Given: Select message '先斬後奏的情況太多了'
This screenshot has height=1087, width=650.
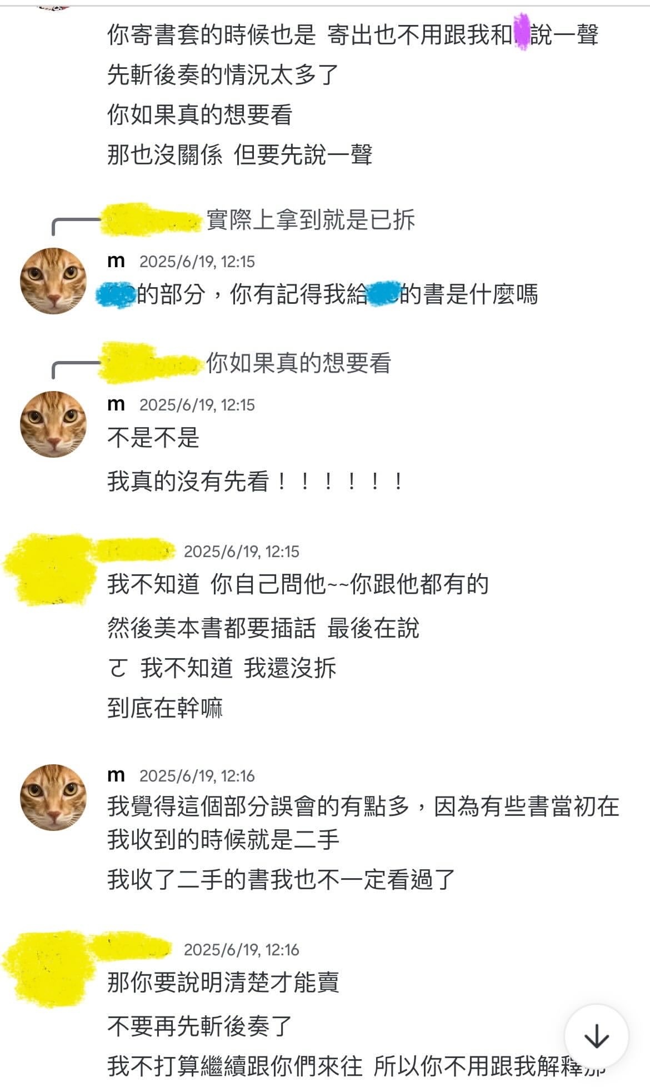Looking at the screenshot, I should [223, 75].
